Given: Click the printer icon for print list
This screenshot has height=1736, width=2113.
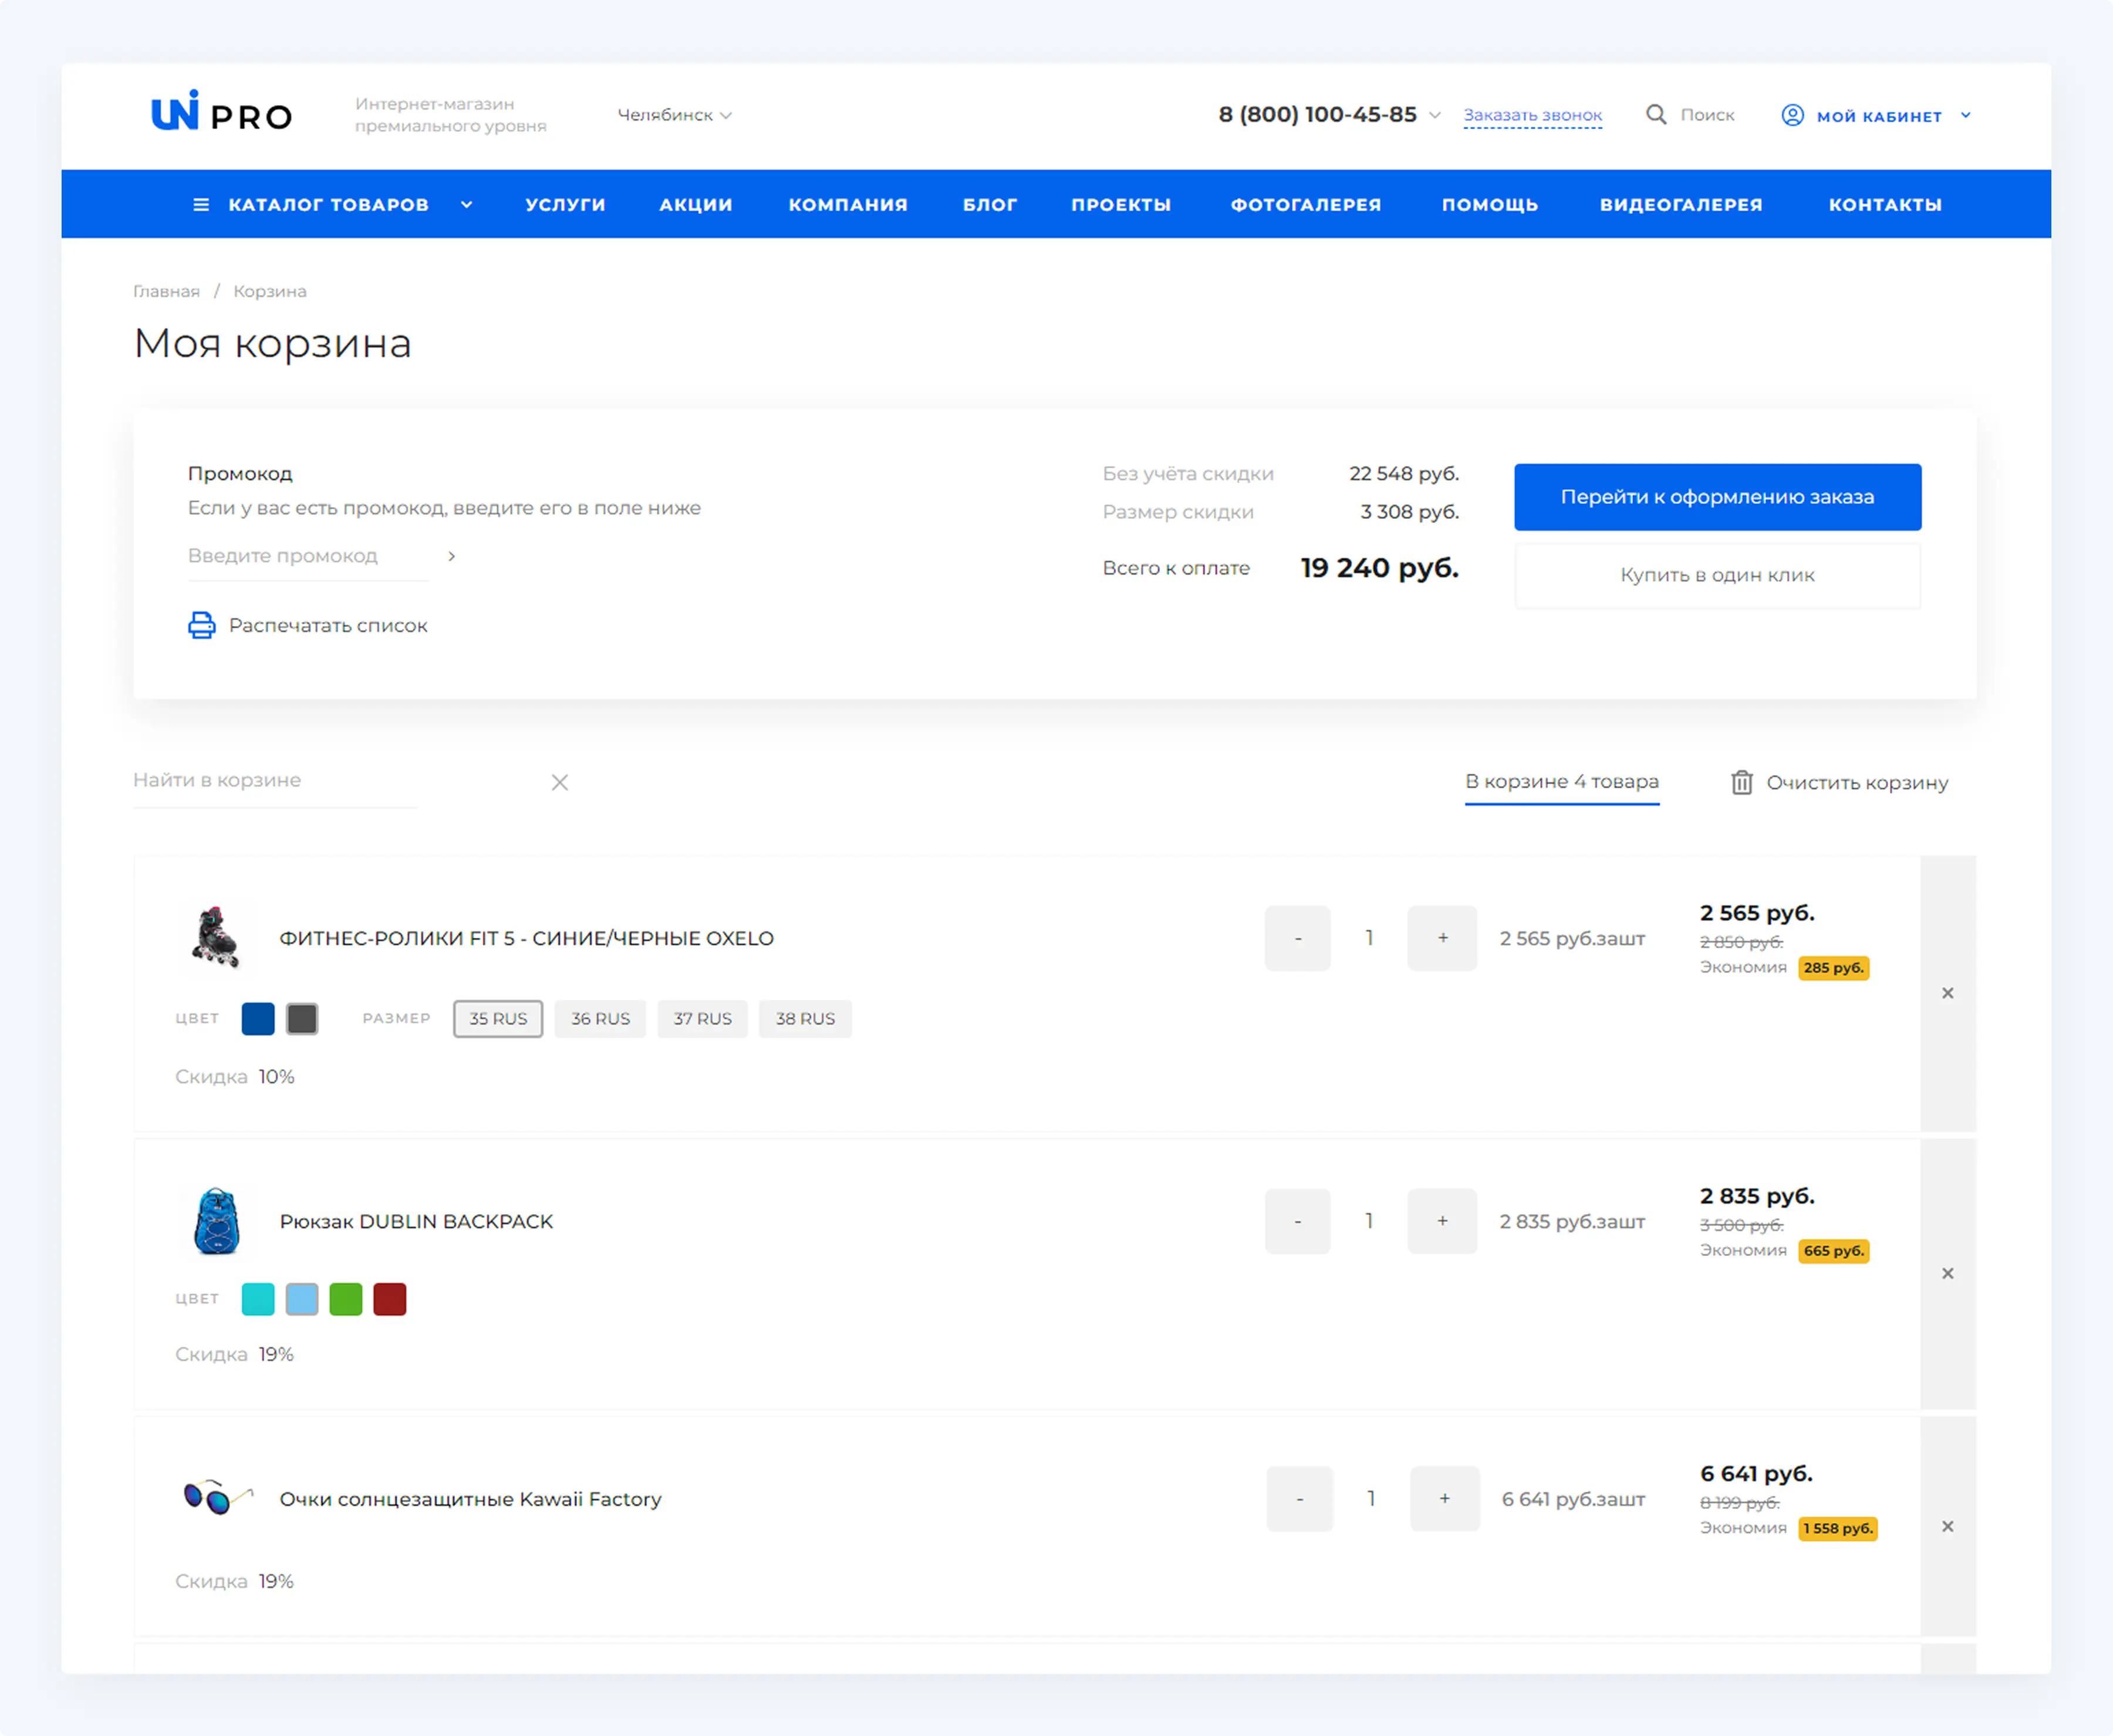Looking at the screenshot, I should pyautogui.click(x=202, y=625).
